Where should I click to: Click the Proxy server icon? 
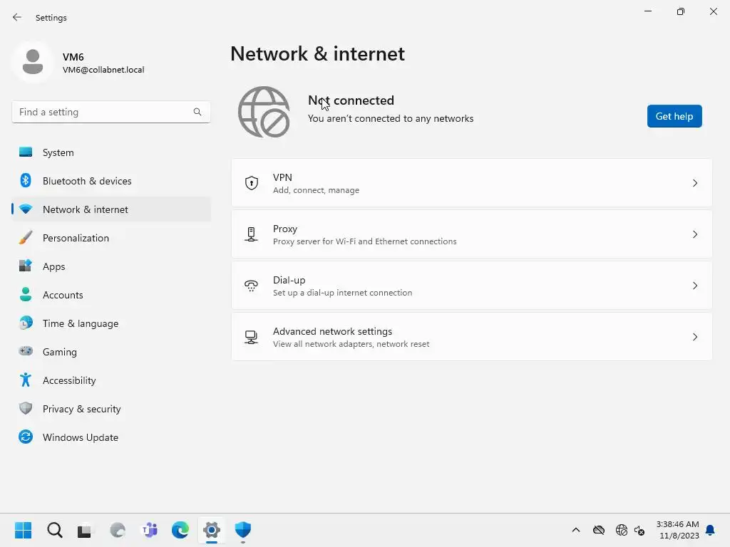pos(252,234)
